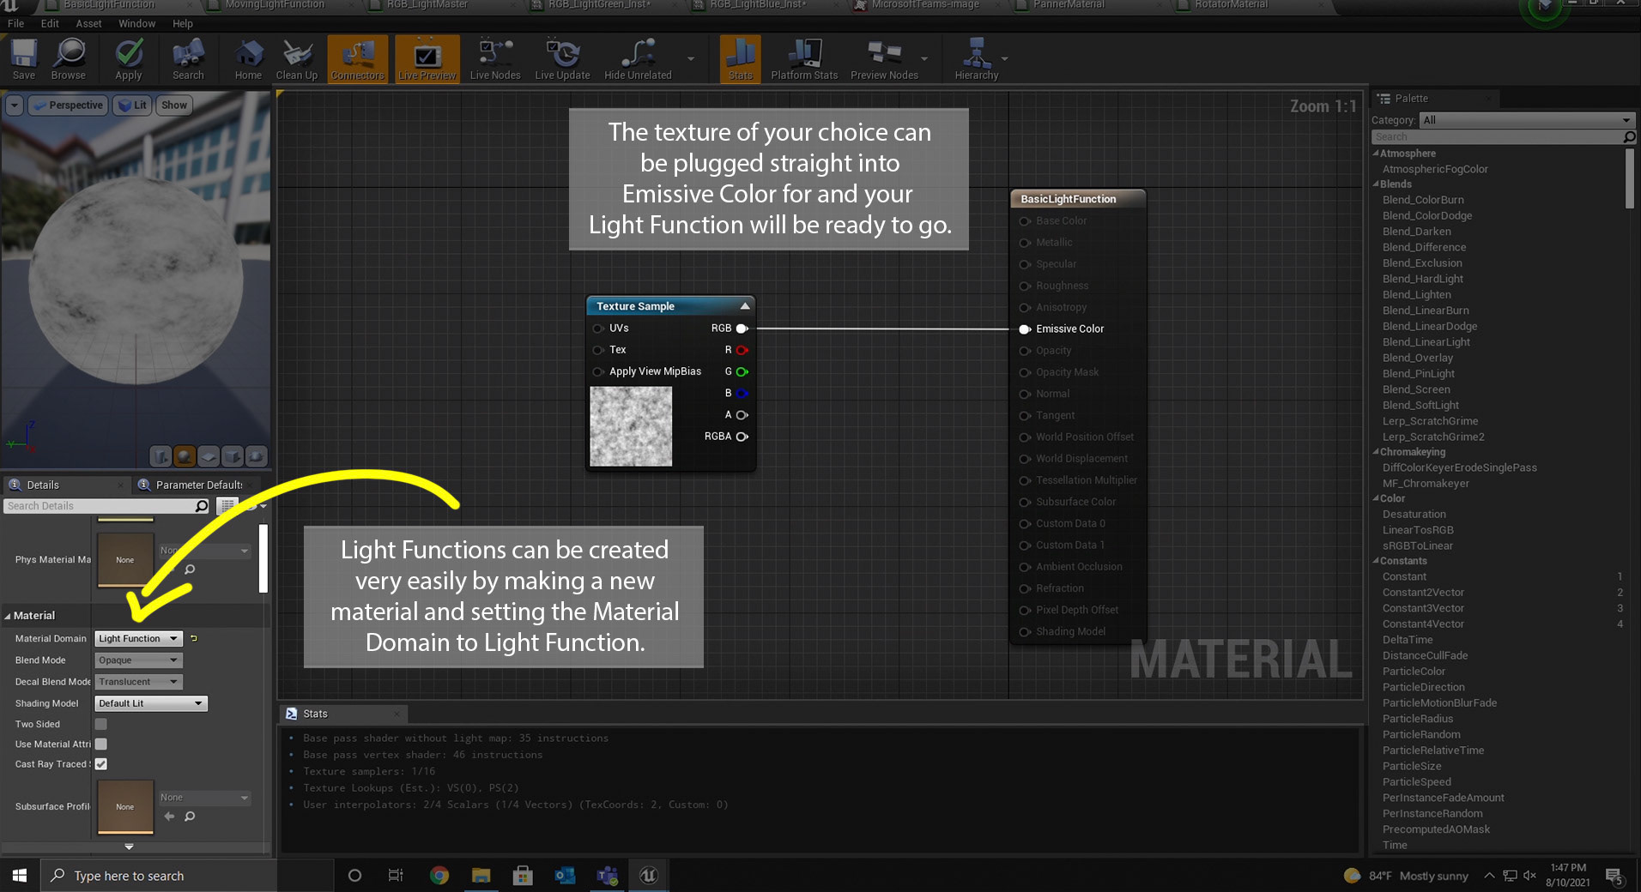This screenshot has height=892, width=1641.
Task: Open Subsurface Profile asset dropdown
Action: [x=204, y=798]
